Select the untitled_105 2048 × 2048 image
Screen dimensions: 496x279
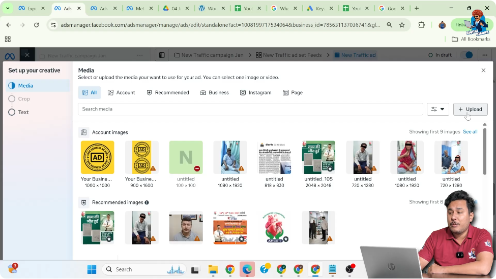pyautogui.click(x=318, y=157)
